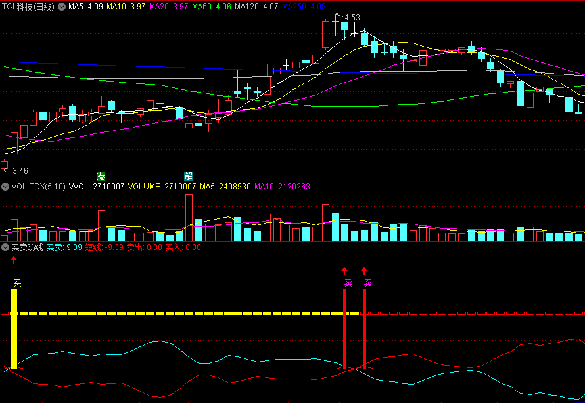
Task: Open the 买卖防线 indicator dropdown button
Action: [x=5, y=247]
